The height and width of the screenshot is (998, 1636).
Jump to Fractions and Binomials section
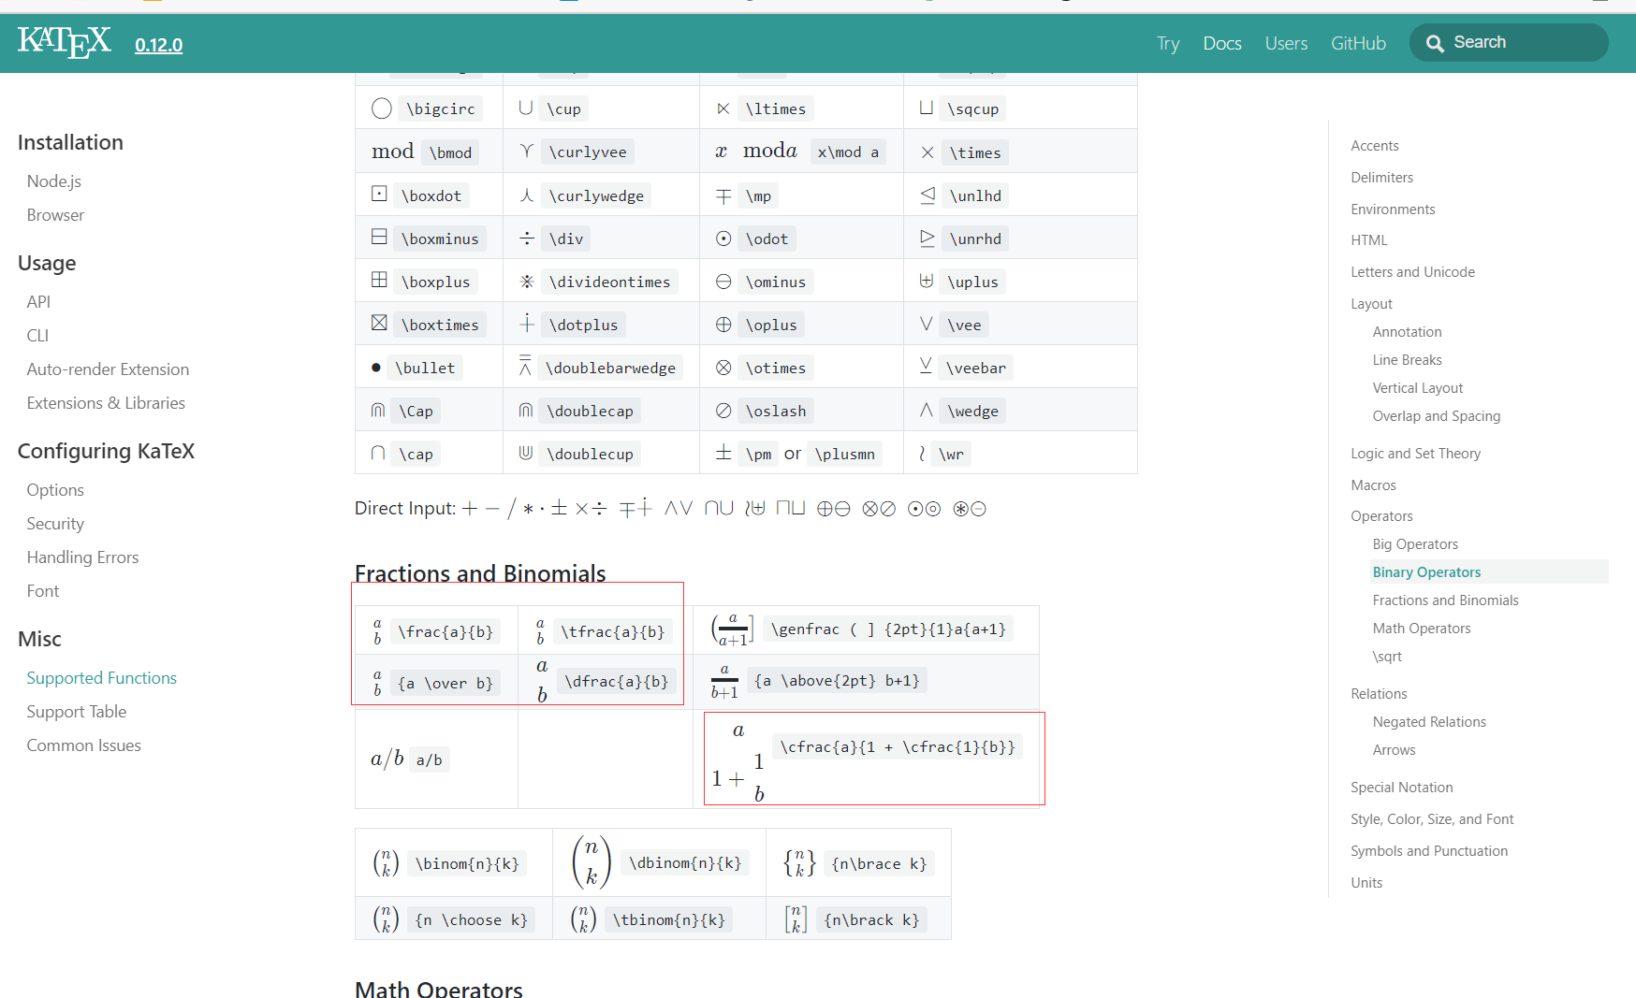pyautogui.click(x=1445, y=600)
